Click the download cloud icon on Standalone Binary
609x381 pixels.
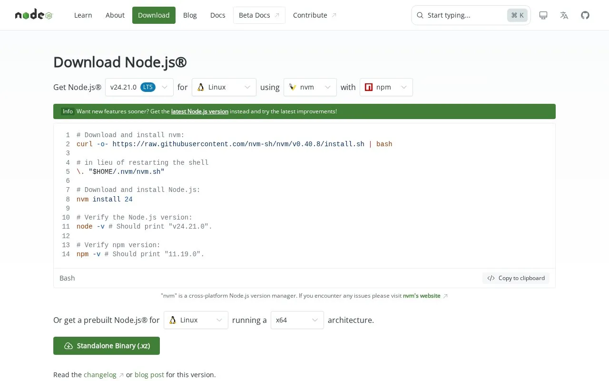[68, 346]
